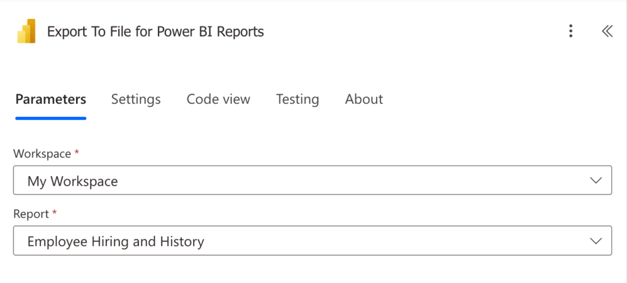Open the Settings tab
Image resolution: width=627 pixels, height=283 pixels.
point(136,99)
